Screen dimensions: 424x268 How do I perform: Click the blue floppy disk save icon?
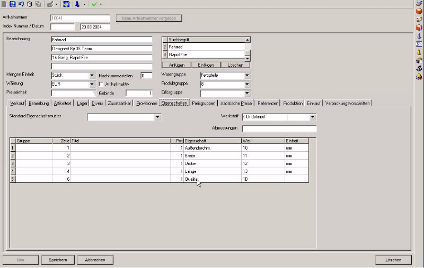[x=12, y=4]
